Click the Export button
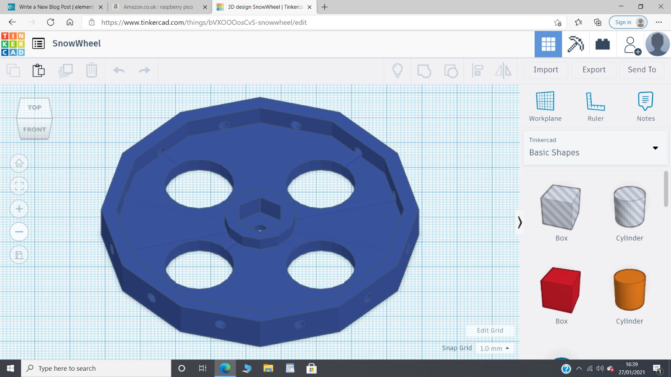The image size is (671, 377). click(593, 70)
